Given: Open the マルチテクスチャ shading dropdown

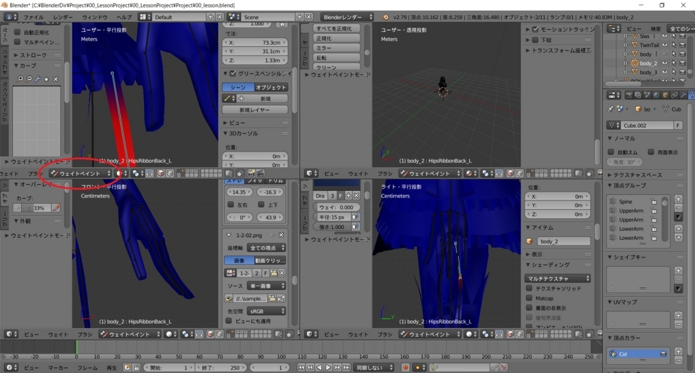Looking at the screenshot, I should tap(559, 279).
